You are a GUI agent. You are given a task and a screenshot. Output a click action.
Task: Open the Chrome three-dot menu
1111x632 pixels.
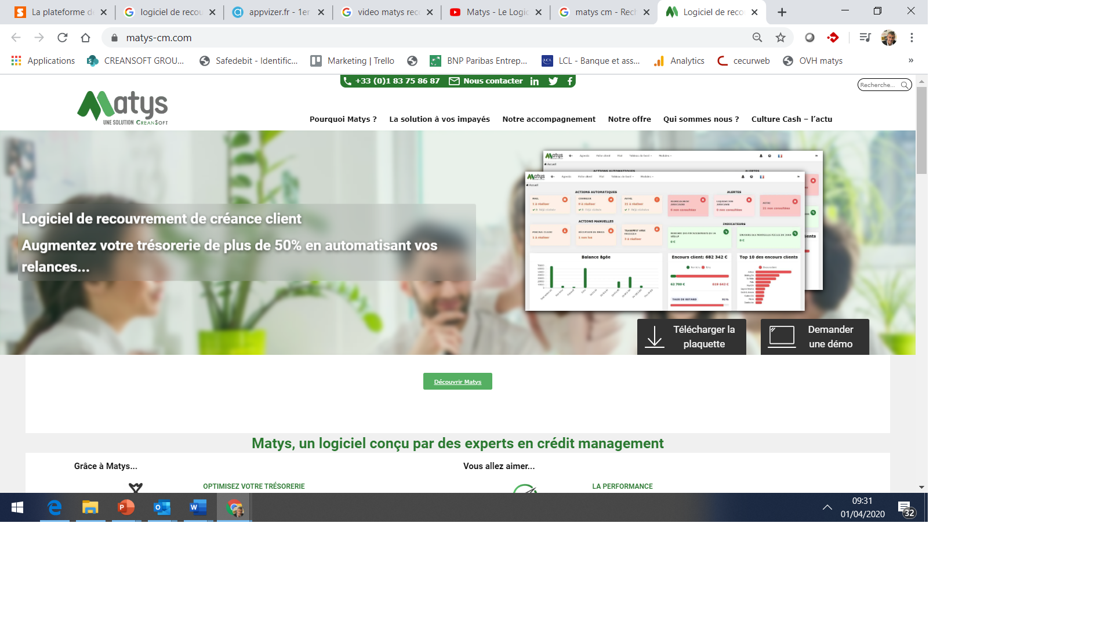tap(912, 38)
